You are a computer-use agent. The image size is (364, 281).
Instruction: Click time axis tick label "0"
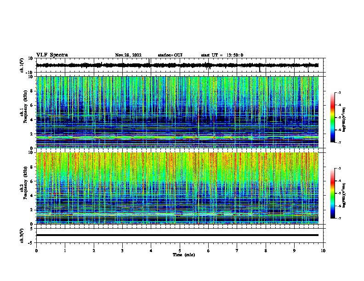coord(36,251)
